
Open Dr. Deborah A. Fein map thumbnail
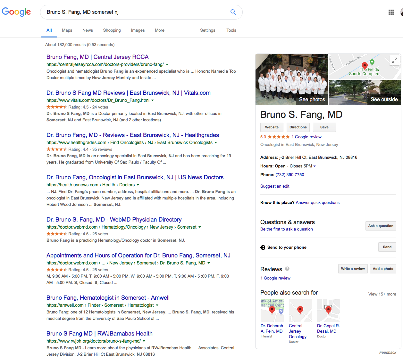272,311
